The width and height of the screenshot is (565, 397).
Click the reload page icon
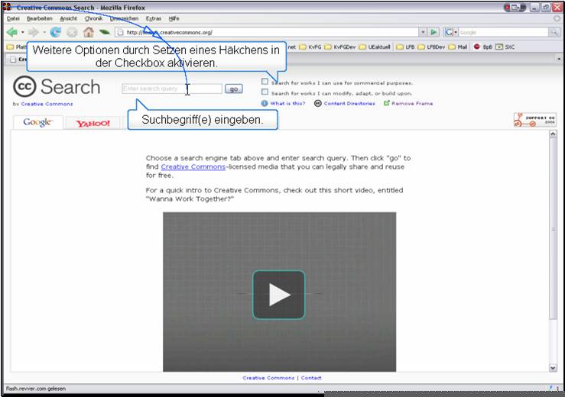pyautogui.click(x=55, y=32)
